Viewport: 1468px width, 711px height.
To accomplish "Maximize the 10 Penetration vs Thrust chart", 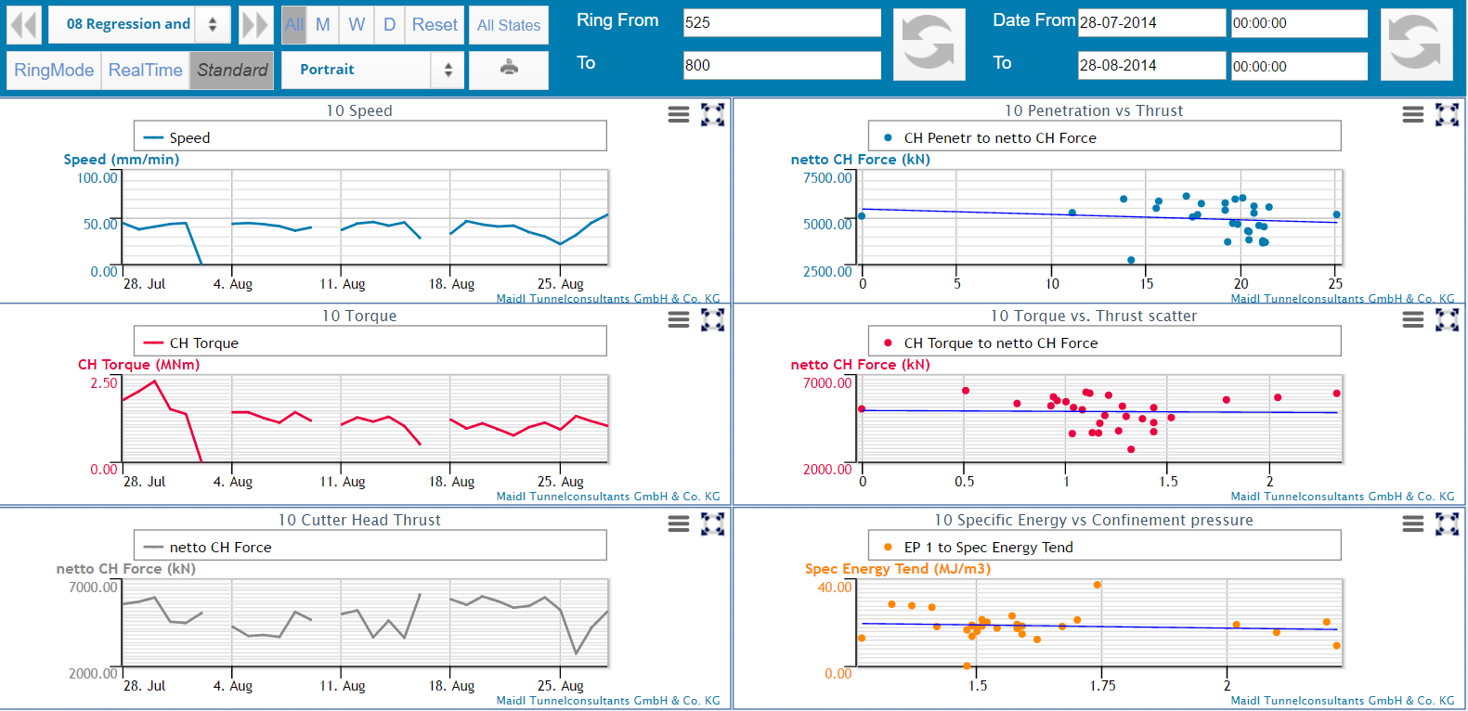I will (x=1447, y=114).
